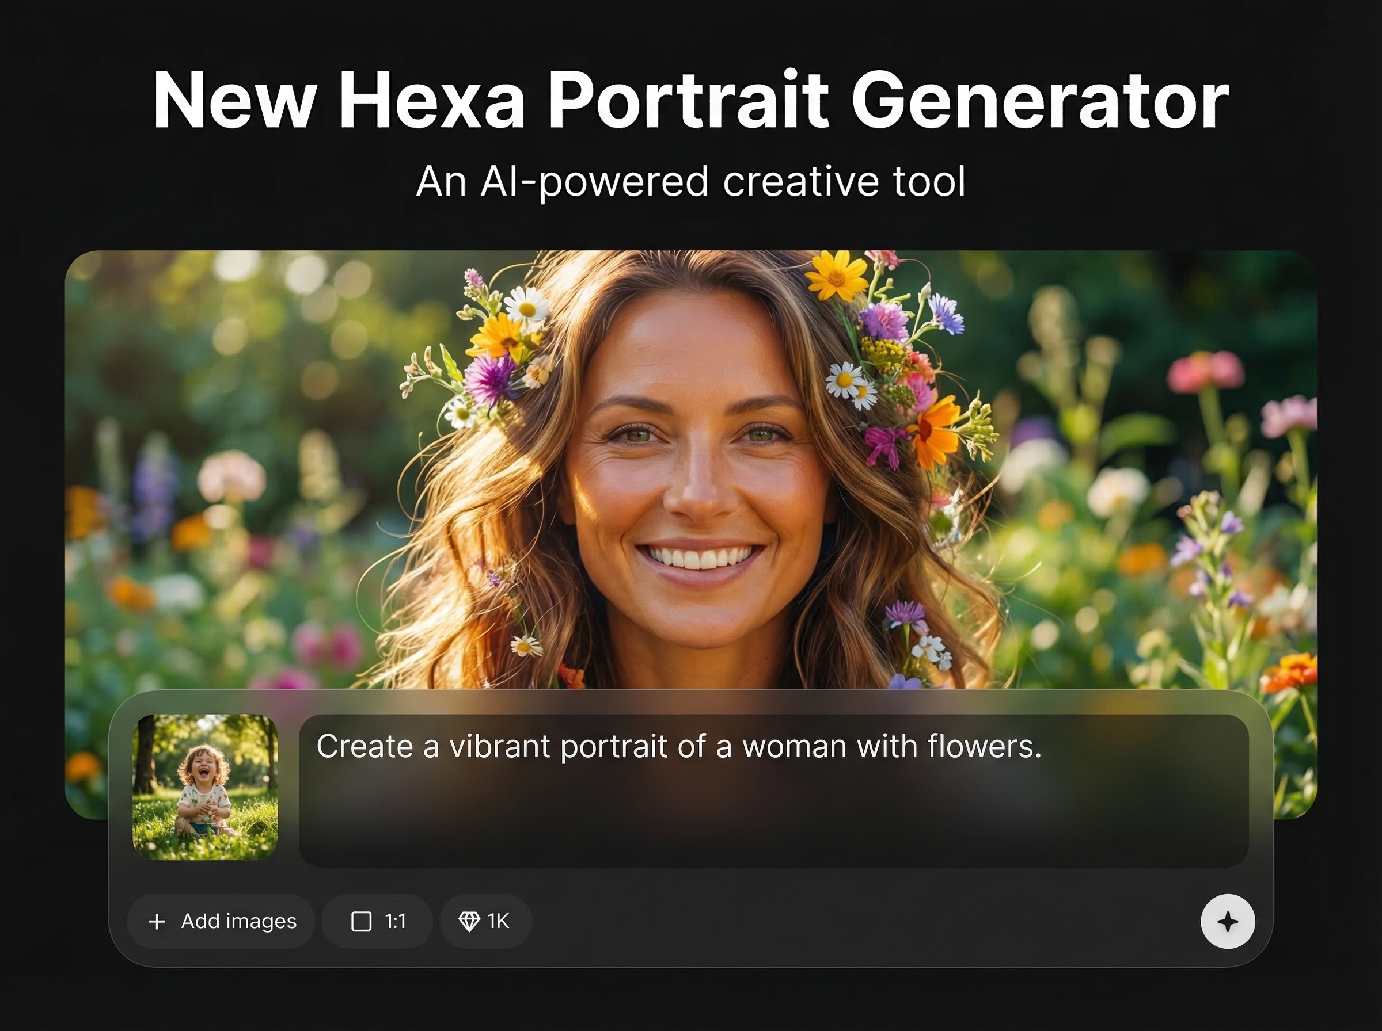Viewport: 1382px width, 1031px height.
Task: Click the prompt text starting with "Create"
Action: pyautogui.click(x=678, y=746)
